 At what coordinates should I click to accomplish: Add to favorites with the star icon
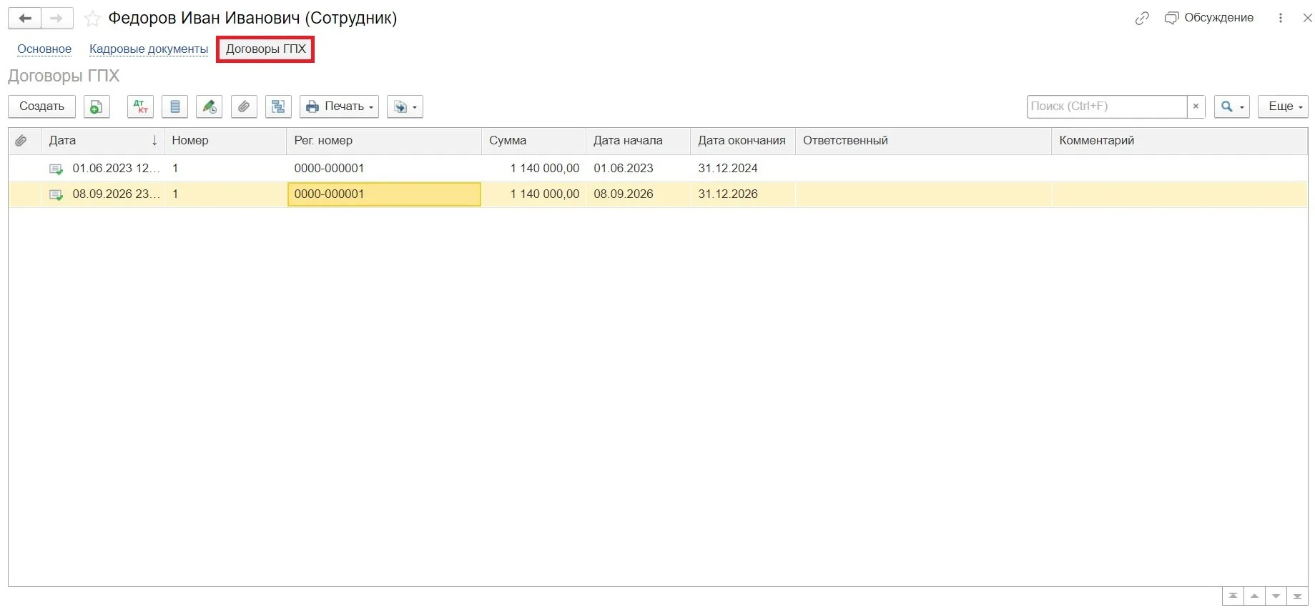(92, 19)
